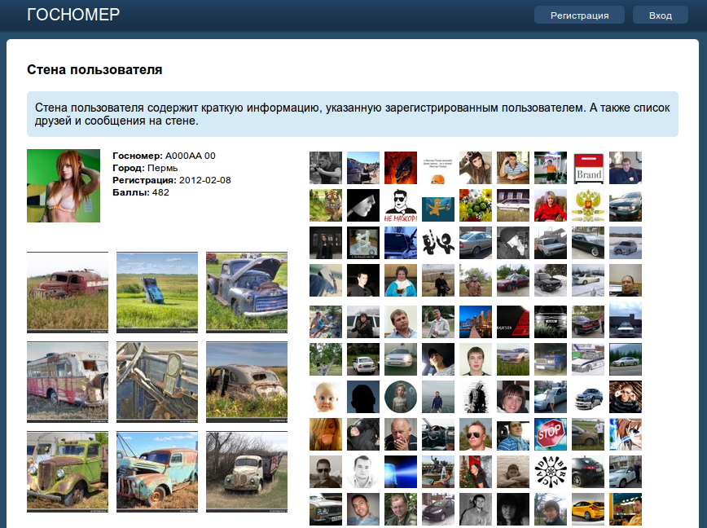
Task: Click the Стена пользователя heading
Action: (94, 70)
